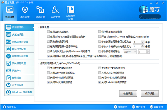Click the 魔方 cube logo

[x=143, y=9]
